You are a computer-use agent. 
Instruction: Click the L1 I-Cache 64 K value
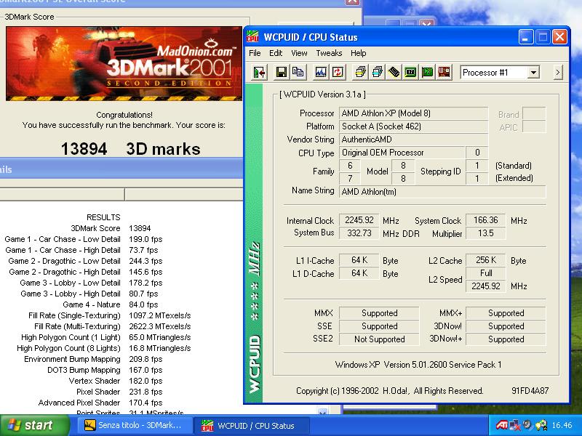click(359, 260)
